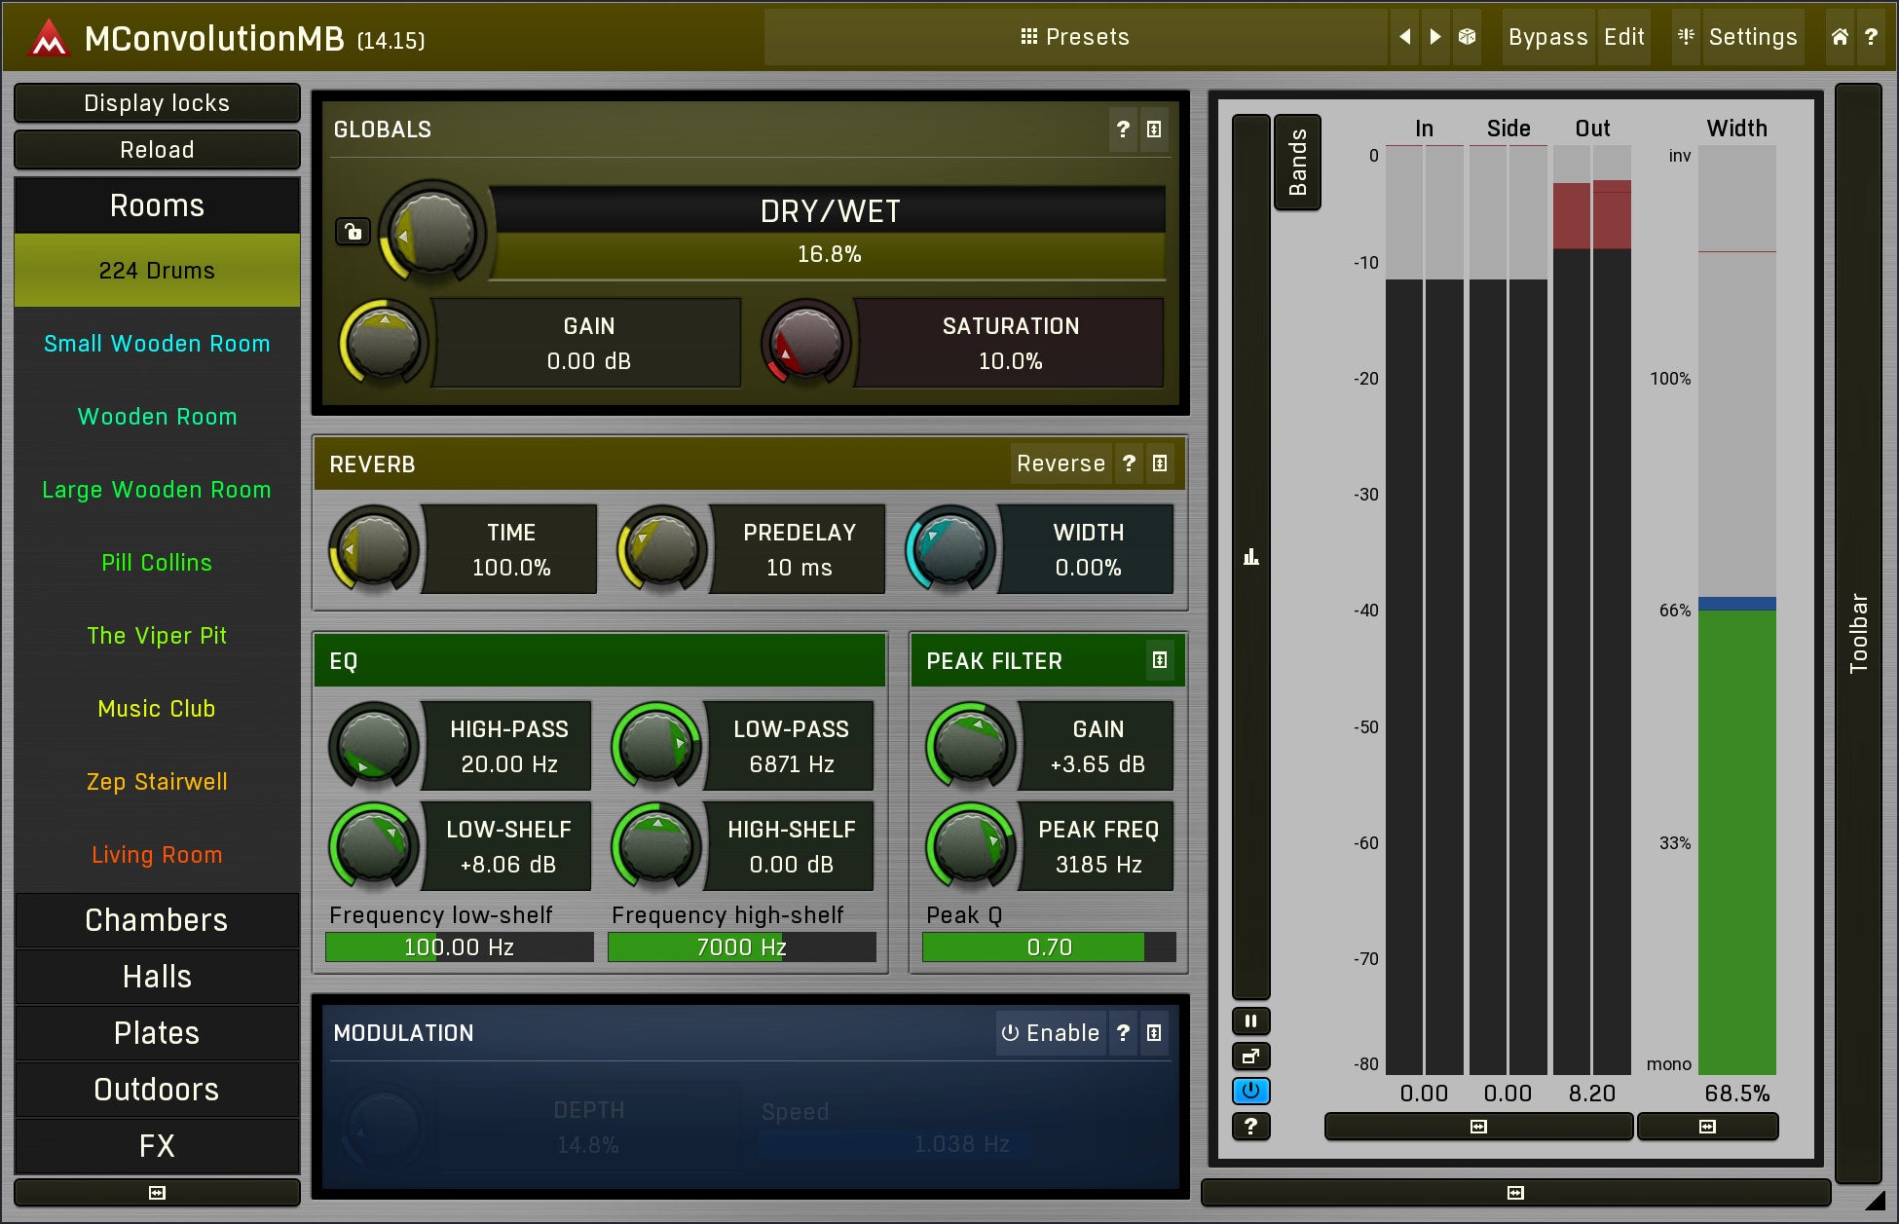Select the Small Wooden Room impulse
Viewport: 1899px width, 1224px height.
[x=157, y=344]
